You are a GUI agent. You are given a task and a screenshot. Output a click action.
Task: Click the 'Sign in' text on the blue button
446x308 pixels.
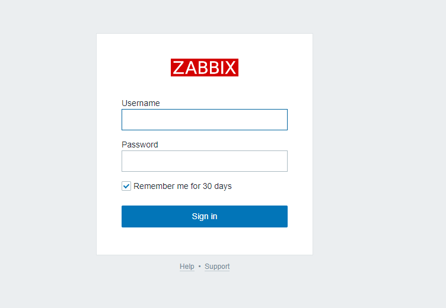click(x=205, y=217)
